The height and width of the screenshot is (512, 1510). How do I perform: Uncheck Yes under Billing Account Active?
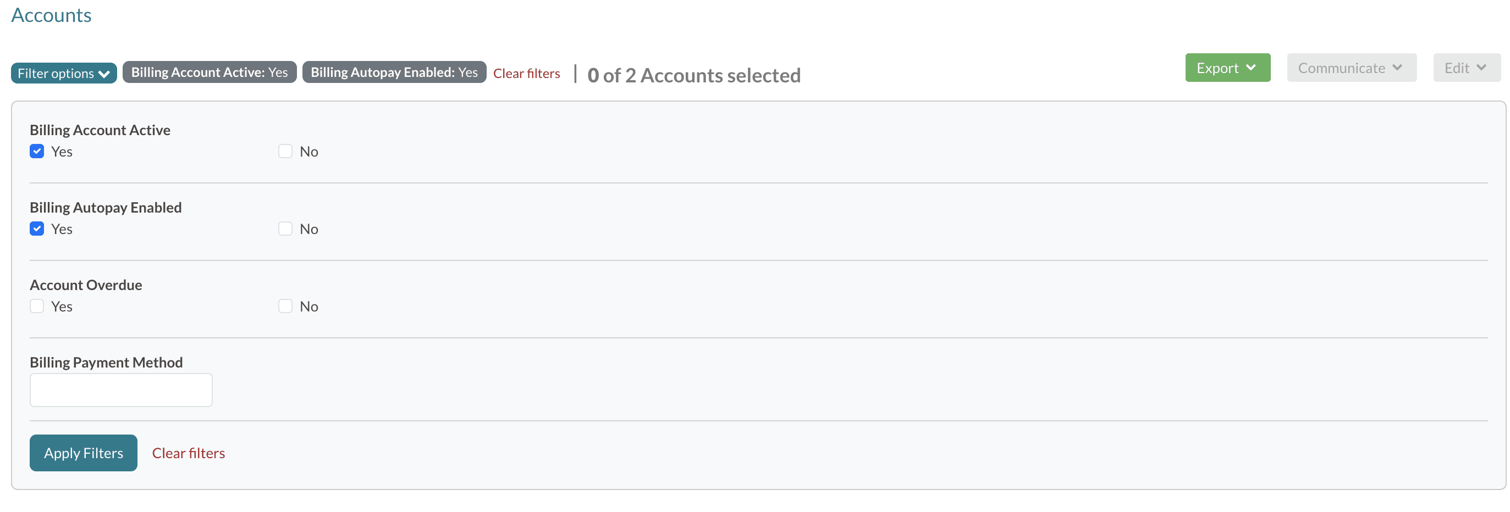(37, 151)
